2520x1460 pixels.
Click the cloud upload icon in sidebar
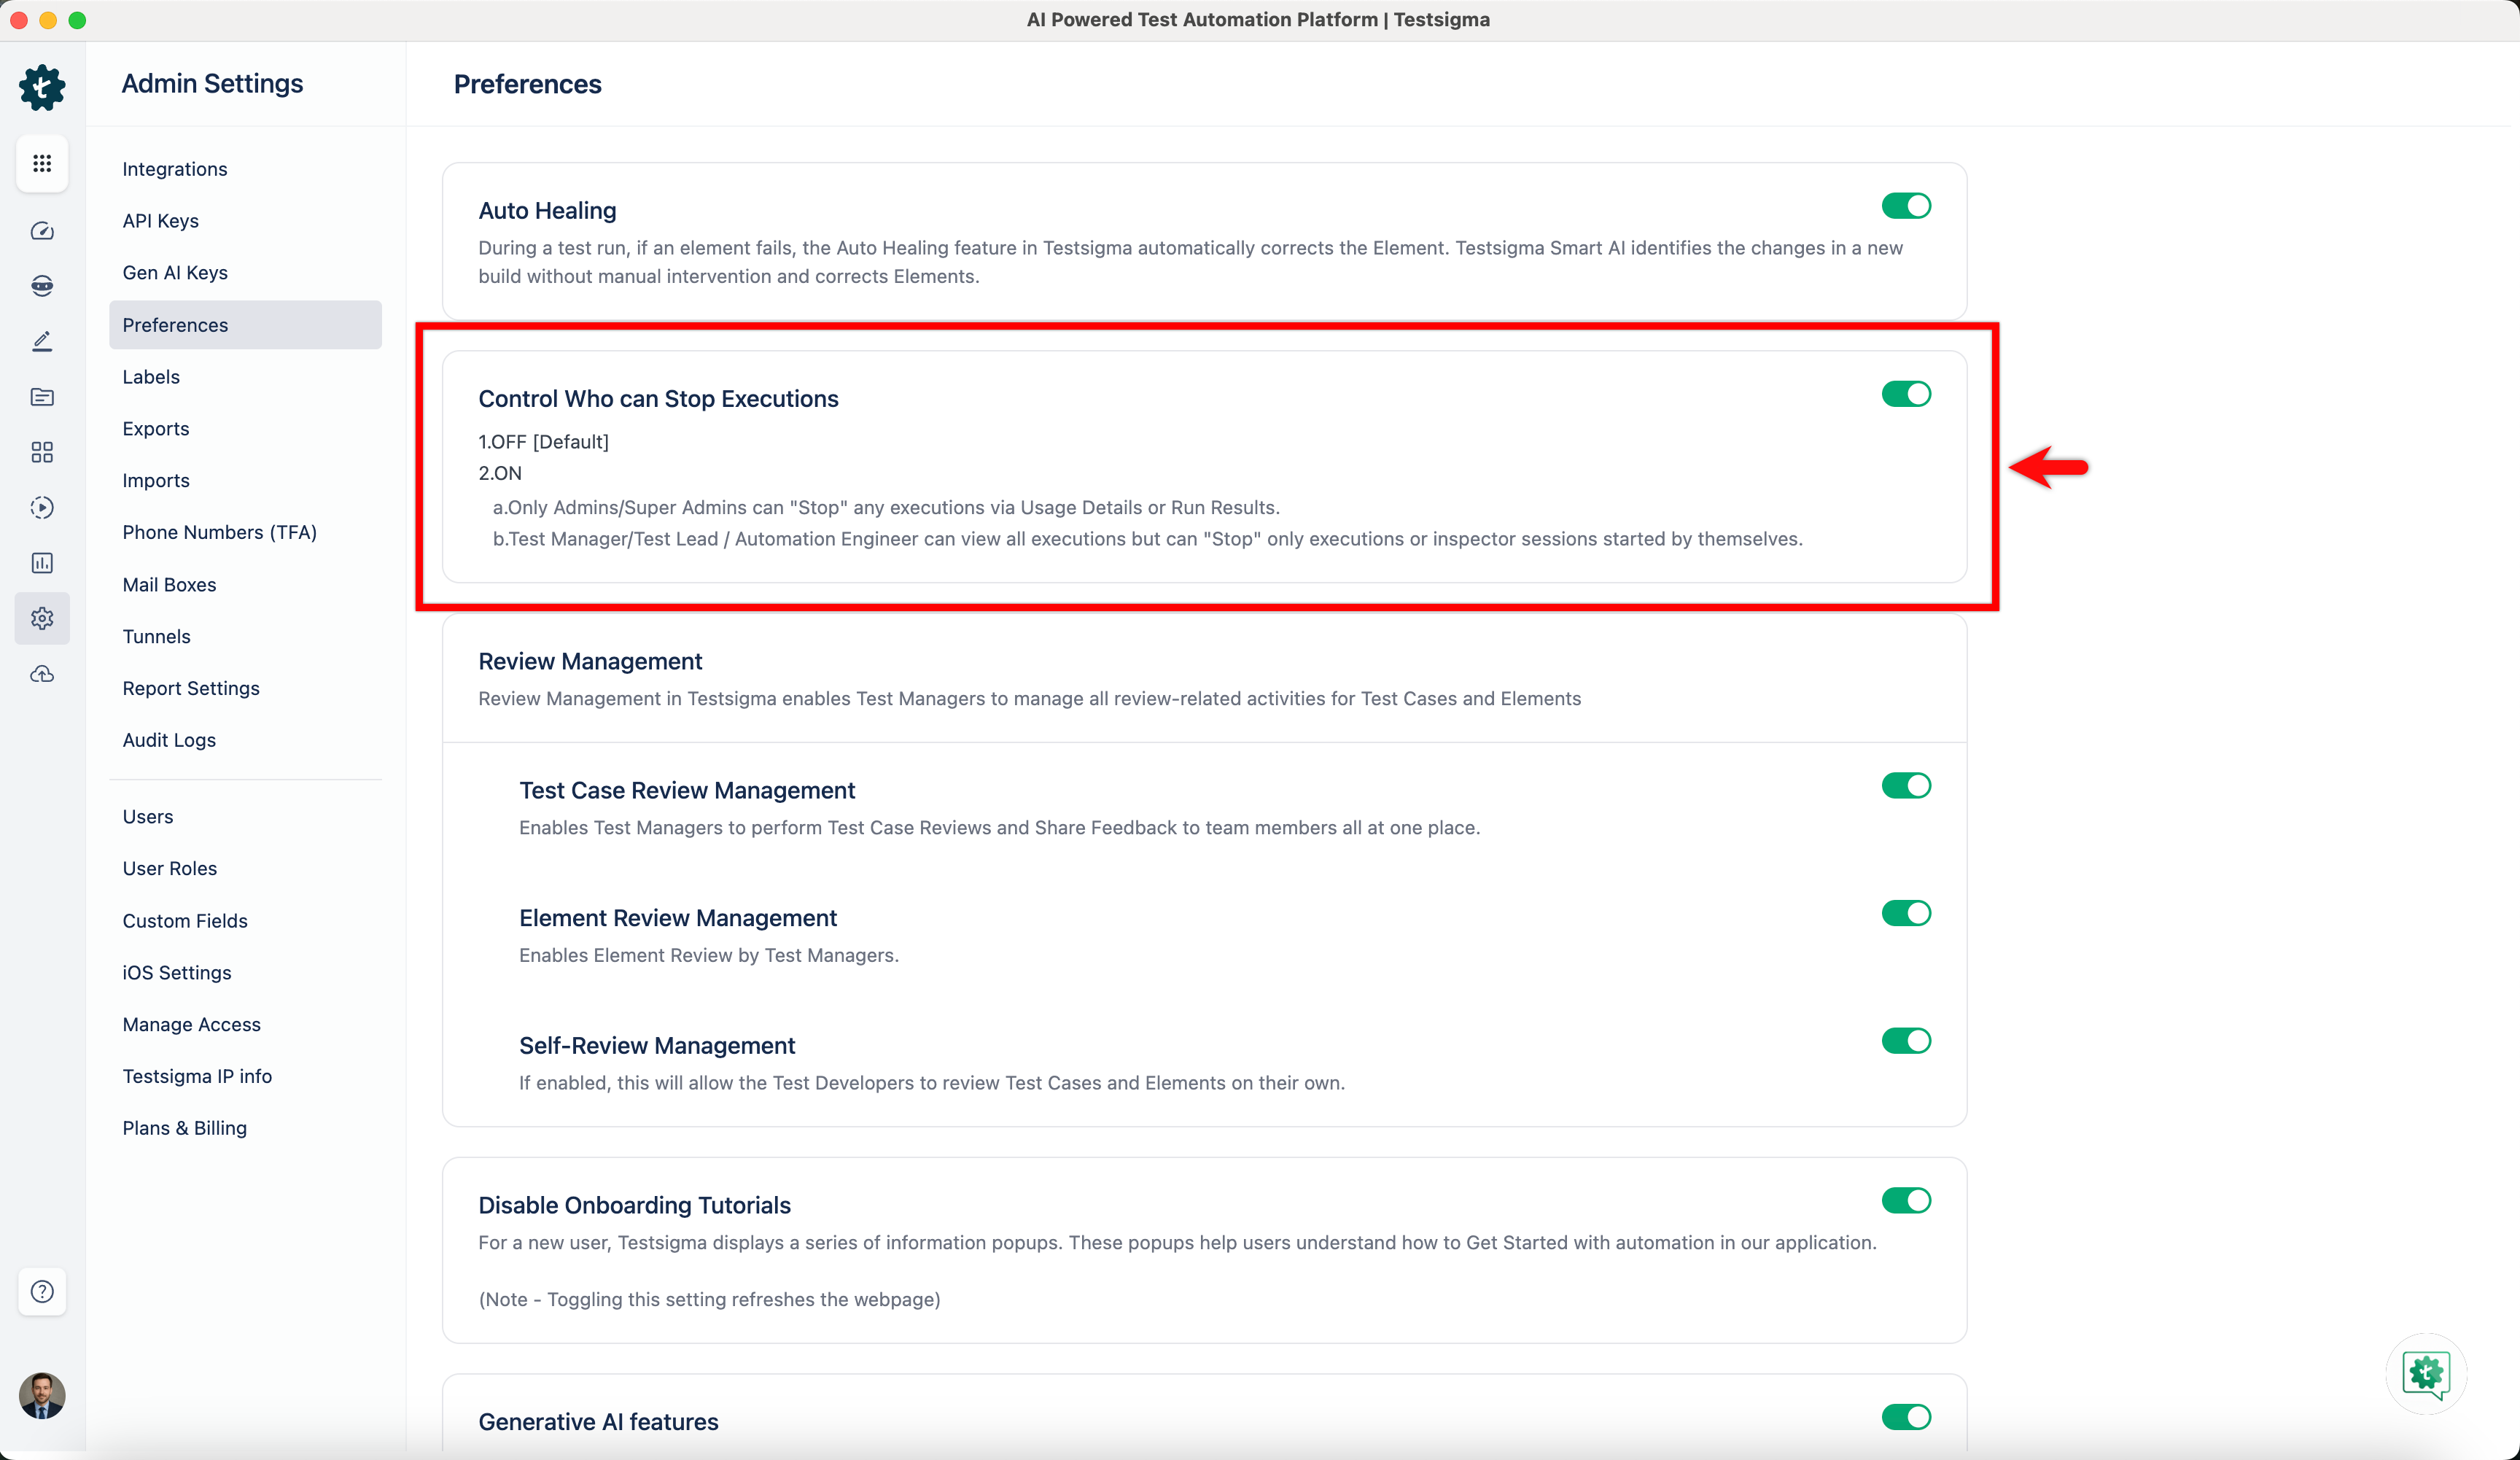42,674
